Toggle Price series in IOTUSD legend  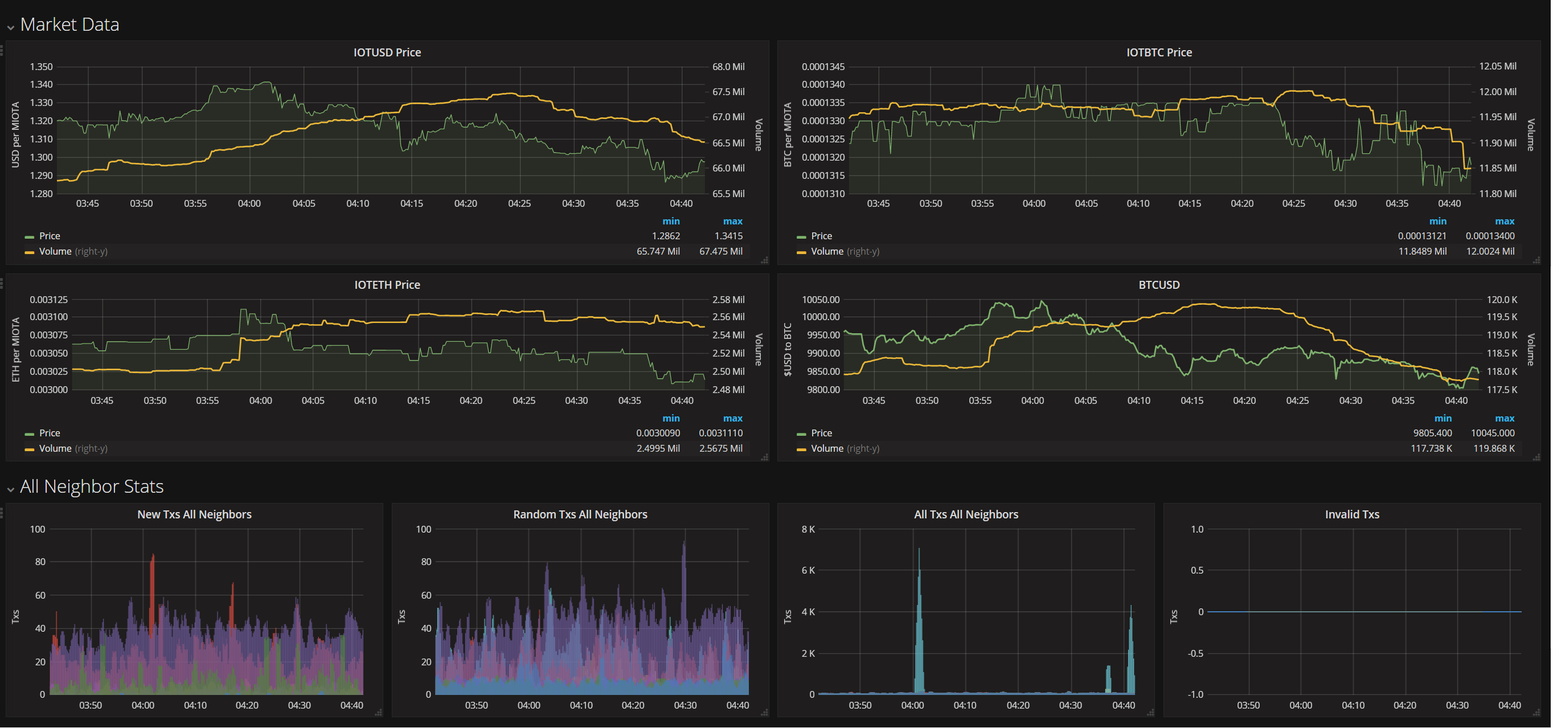(50, 236)
